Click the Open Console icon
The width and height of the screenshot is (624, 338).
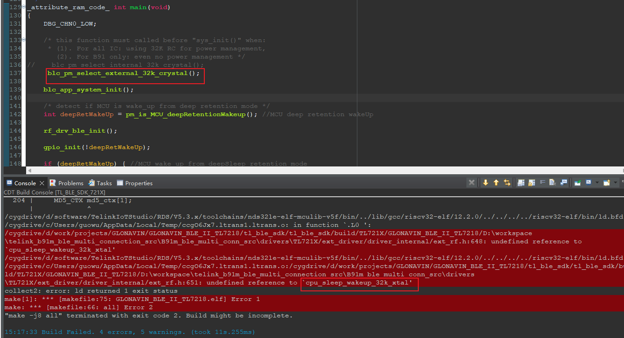click(607, 183)
